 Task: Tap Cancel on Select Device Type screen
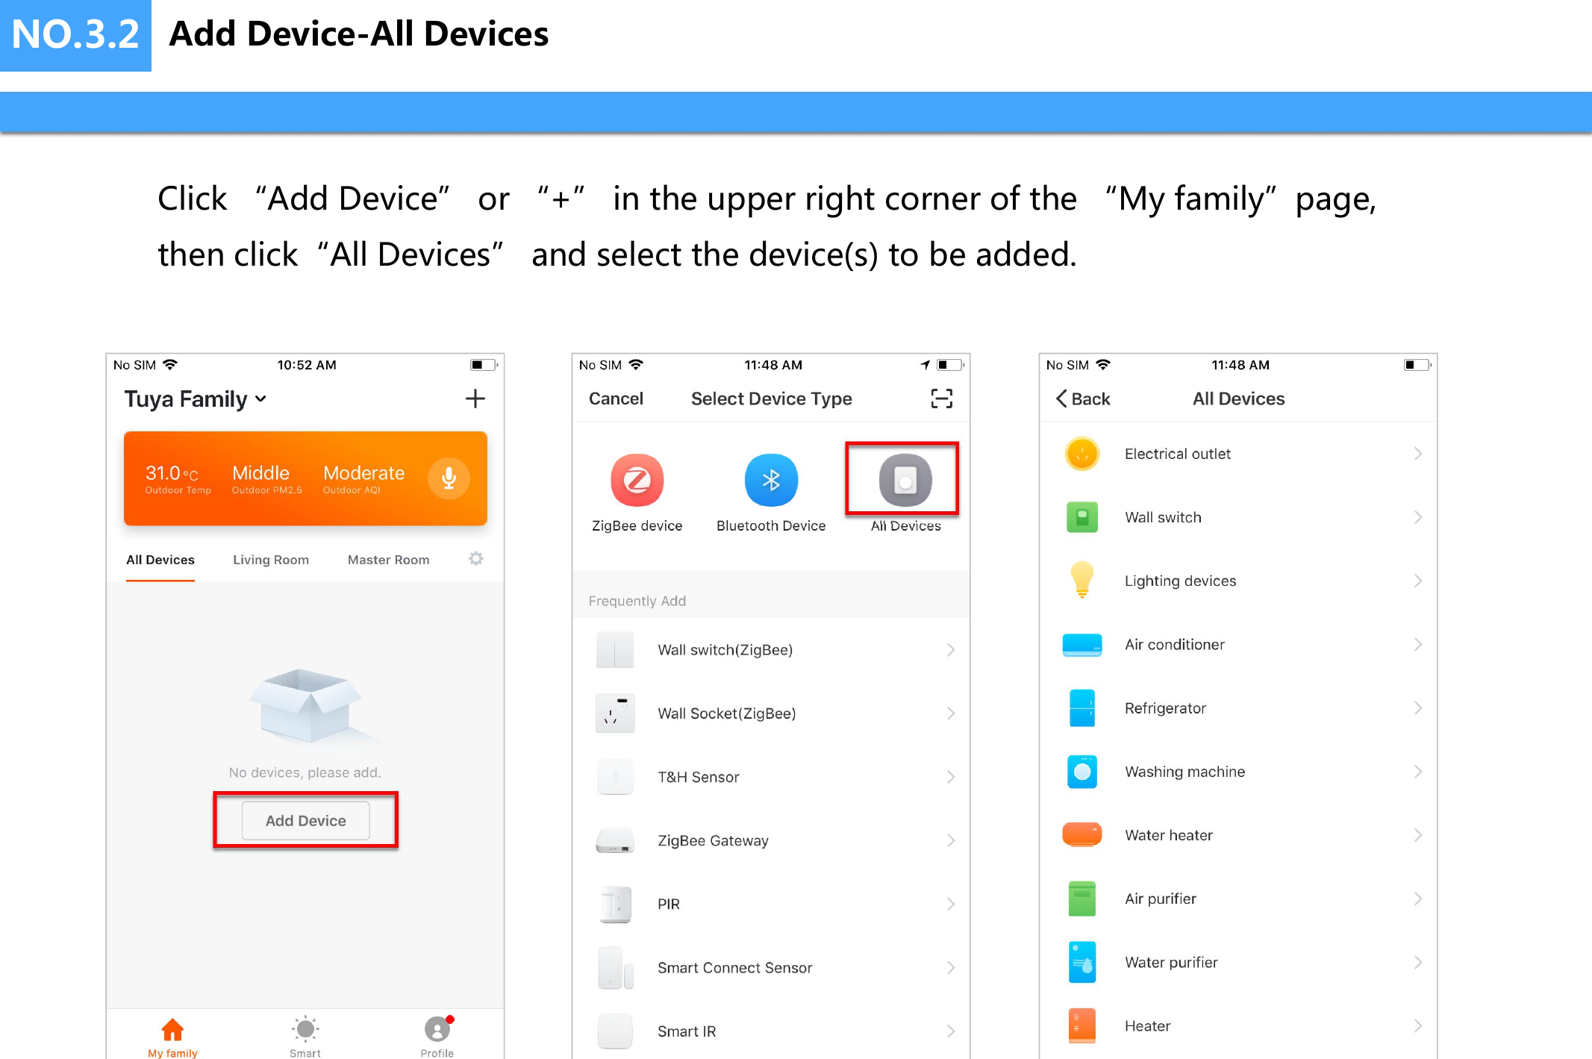coord(614,399)
